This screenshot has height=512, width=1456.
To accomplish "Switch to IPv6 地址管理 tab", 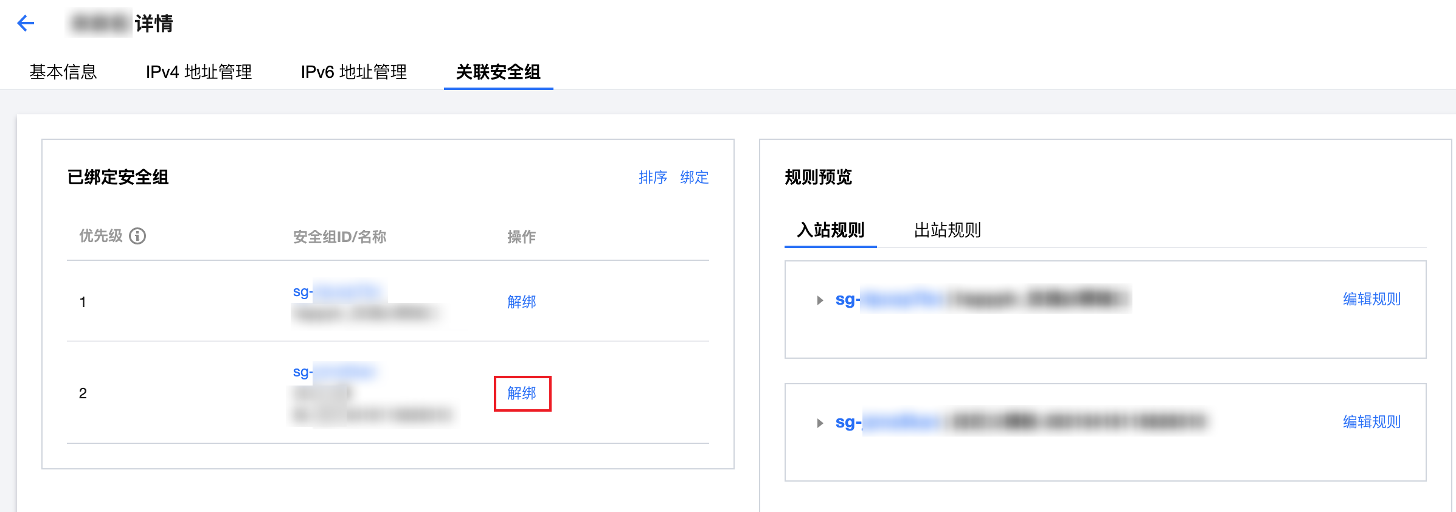I will [x=353, y=72].
